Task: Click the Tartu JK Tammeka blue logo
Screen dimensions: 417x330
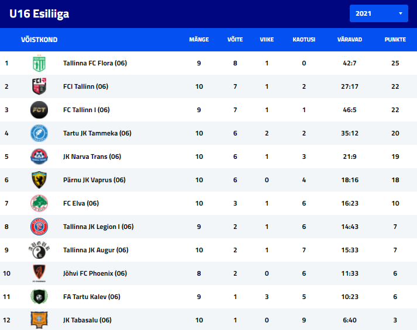Action: (x=39, y=133)
